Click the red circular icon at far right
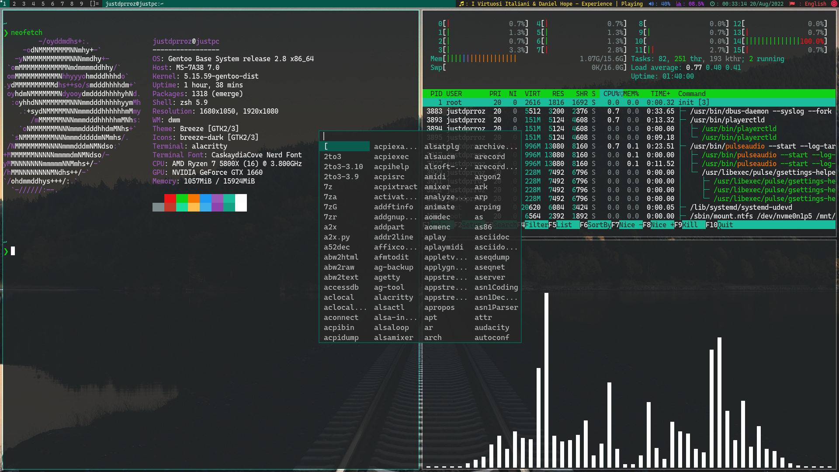This screenshot has width=839, height=472. 833,4
